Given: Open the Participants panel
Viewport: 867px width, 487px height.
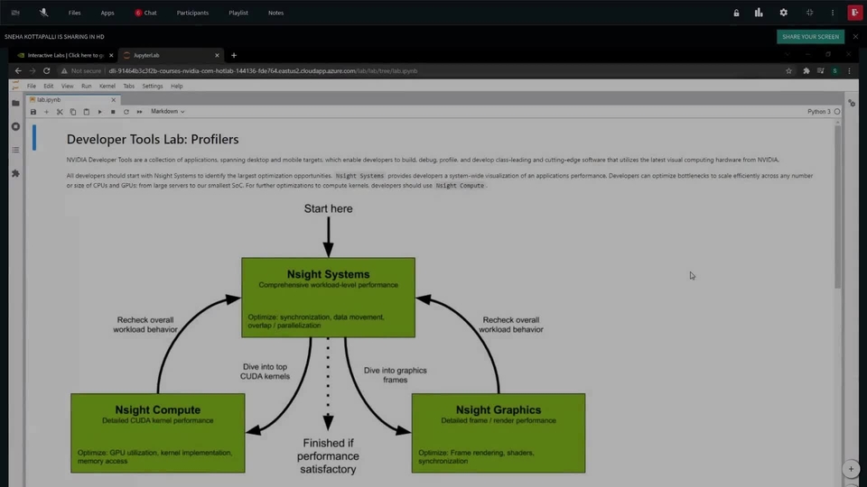Looking at the screenshot, I should point(192,13).
